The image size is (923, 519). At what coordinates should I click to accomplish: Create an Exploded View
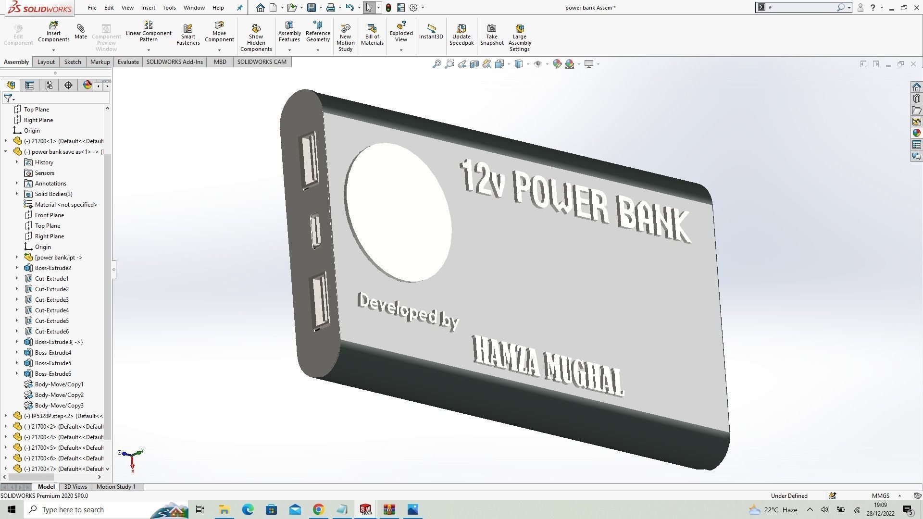point(401,34)
